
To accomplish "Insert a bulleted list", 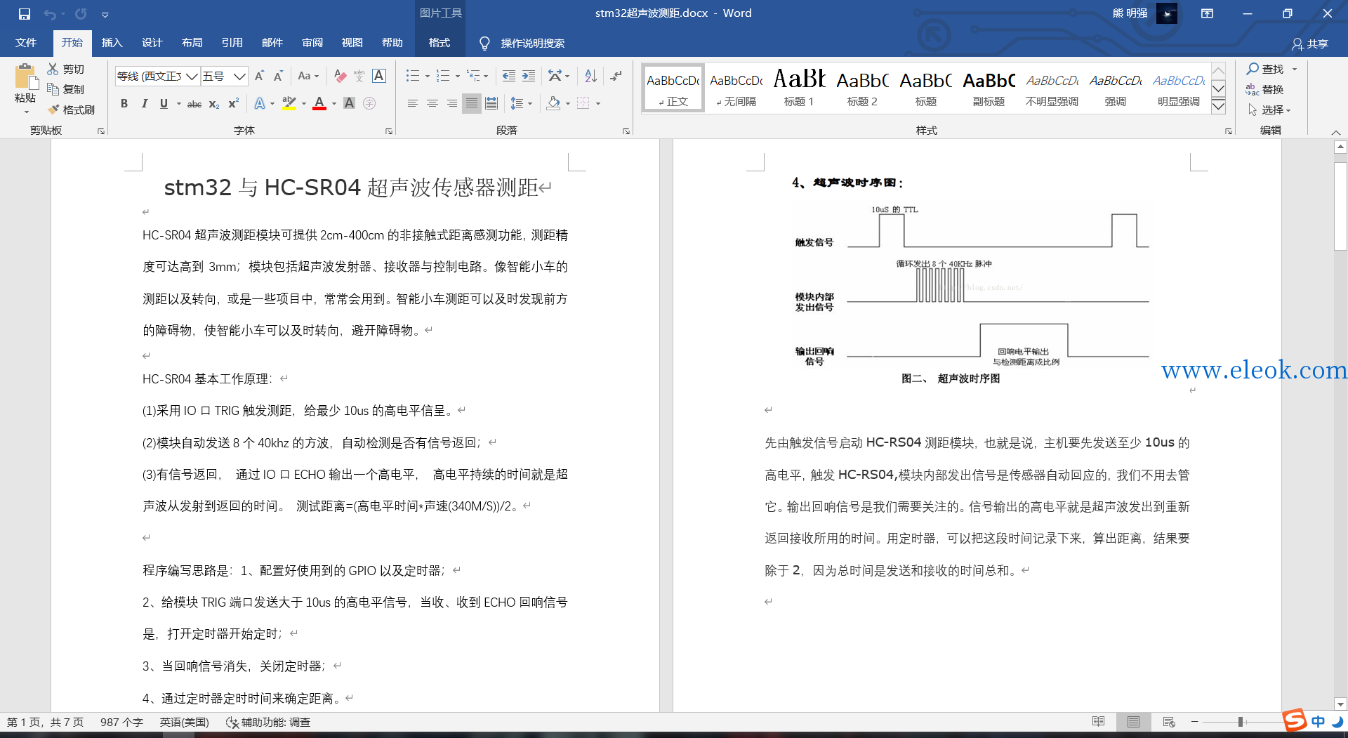I will pyautogui.click(x=414, y=76).
